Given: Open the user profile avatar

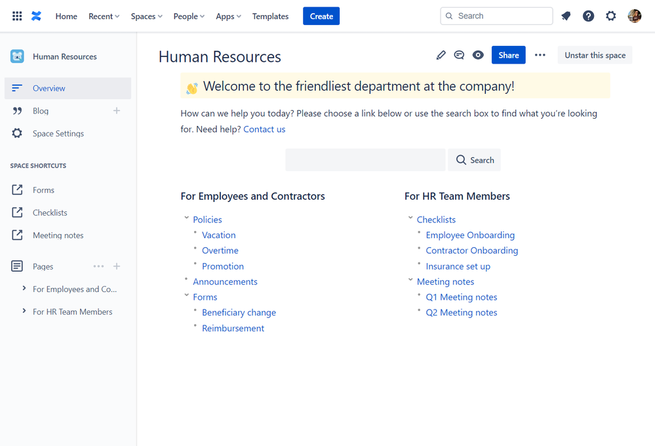Looking at the screenshot, I should click(x=634, y=16).
